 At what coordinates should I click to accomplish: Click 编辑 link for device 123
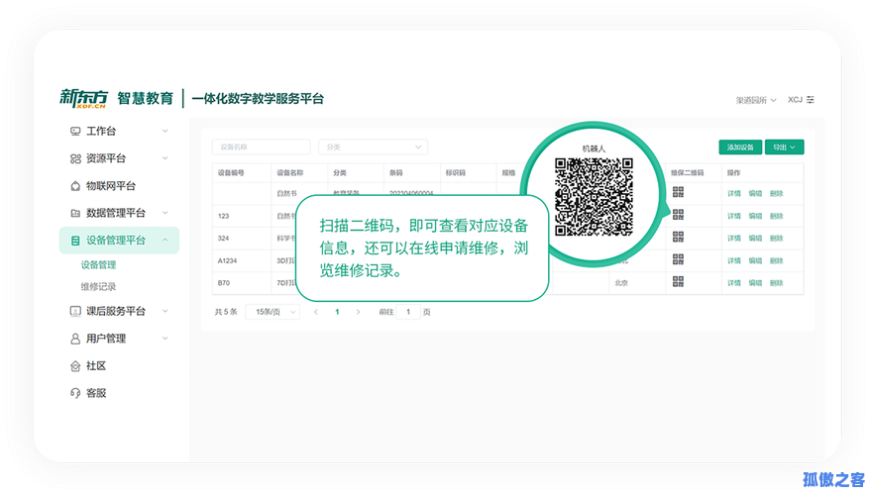tap(755, 216)
